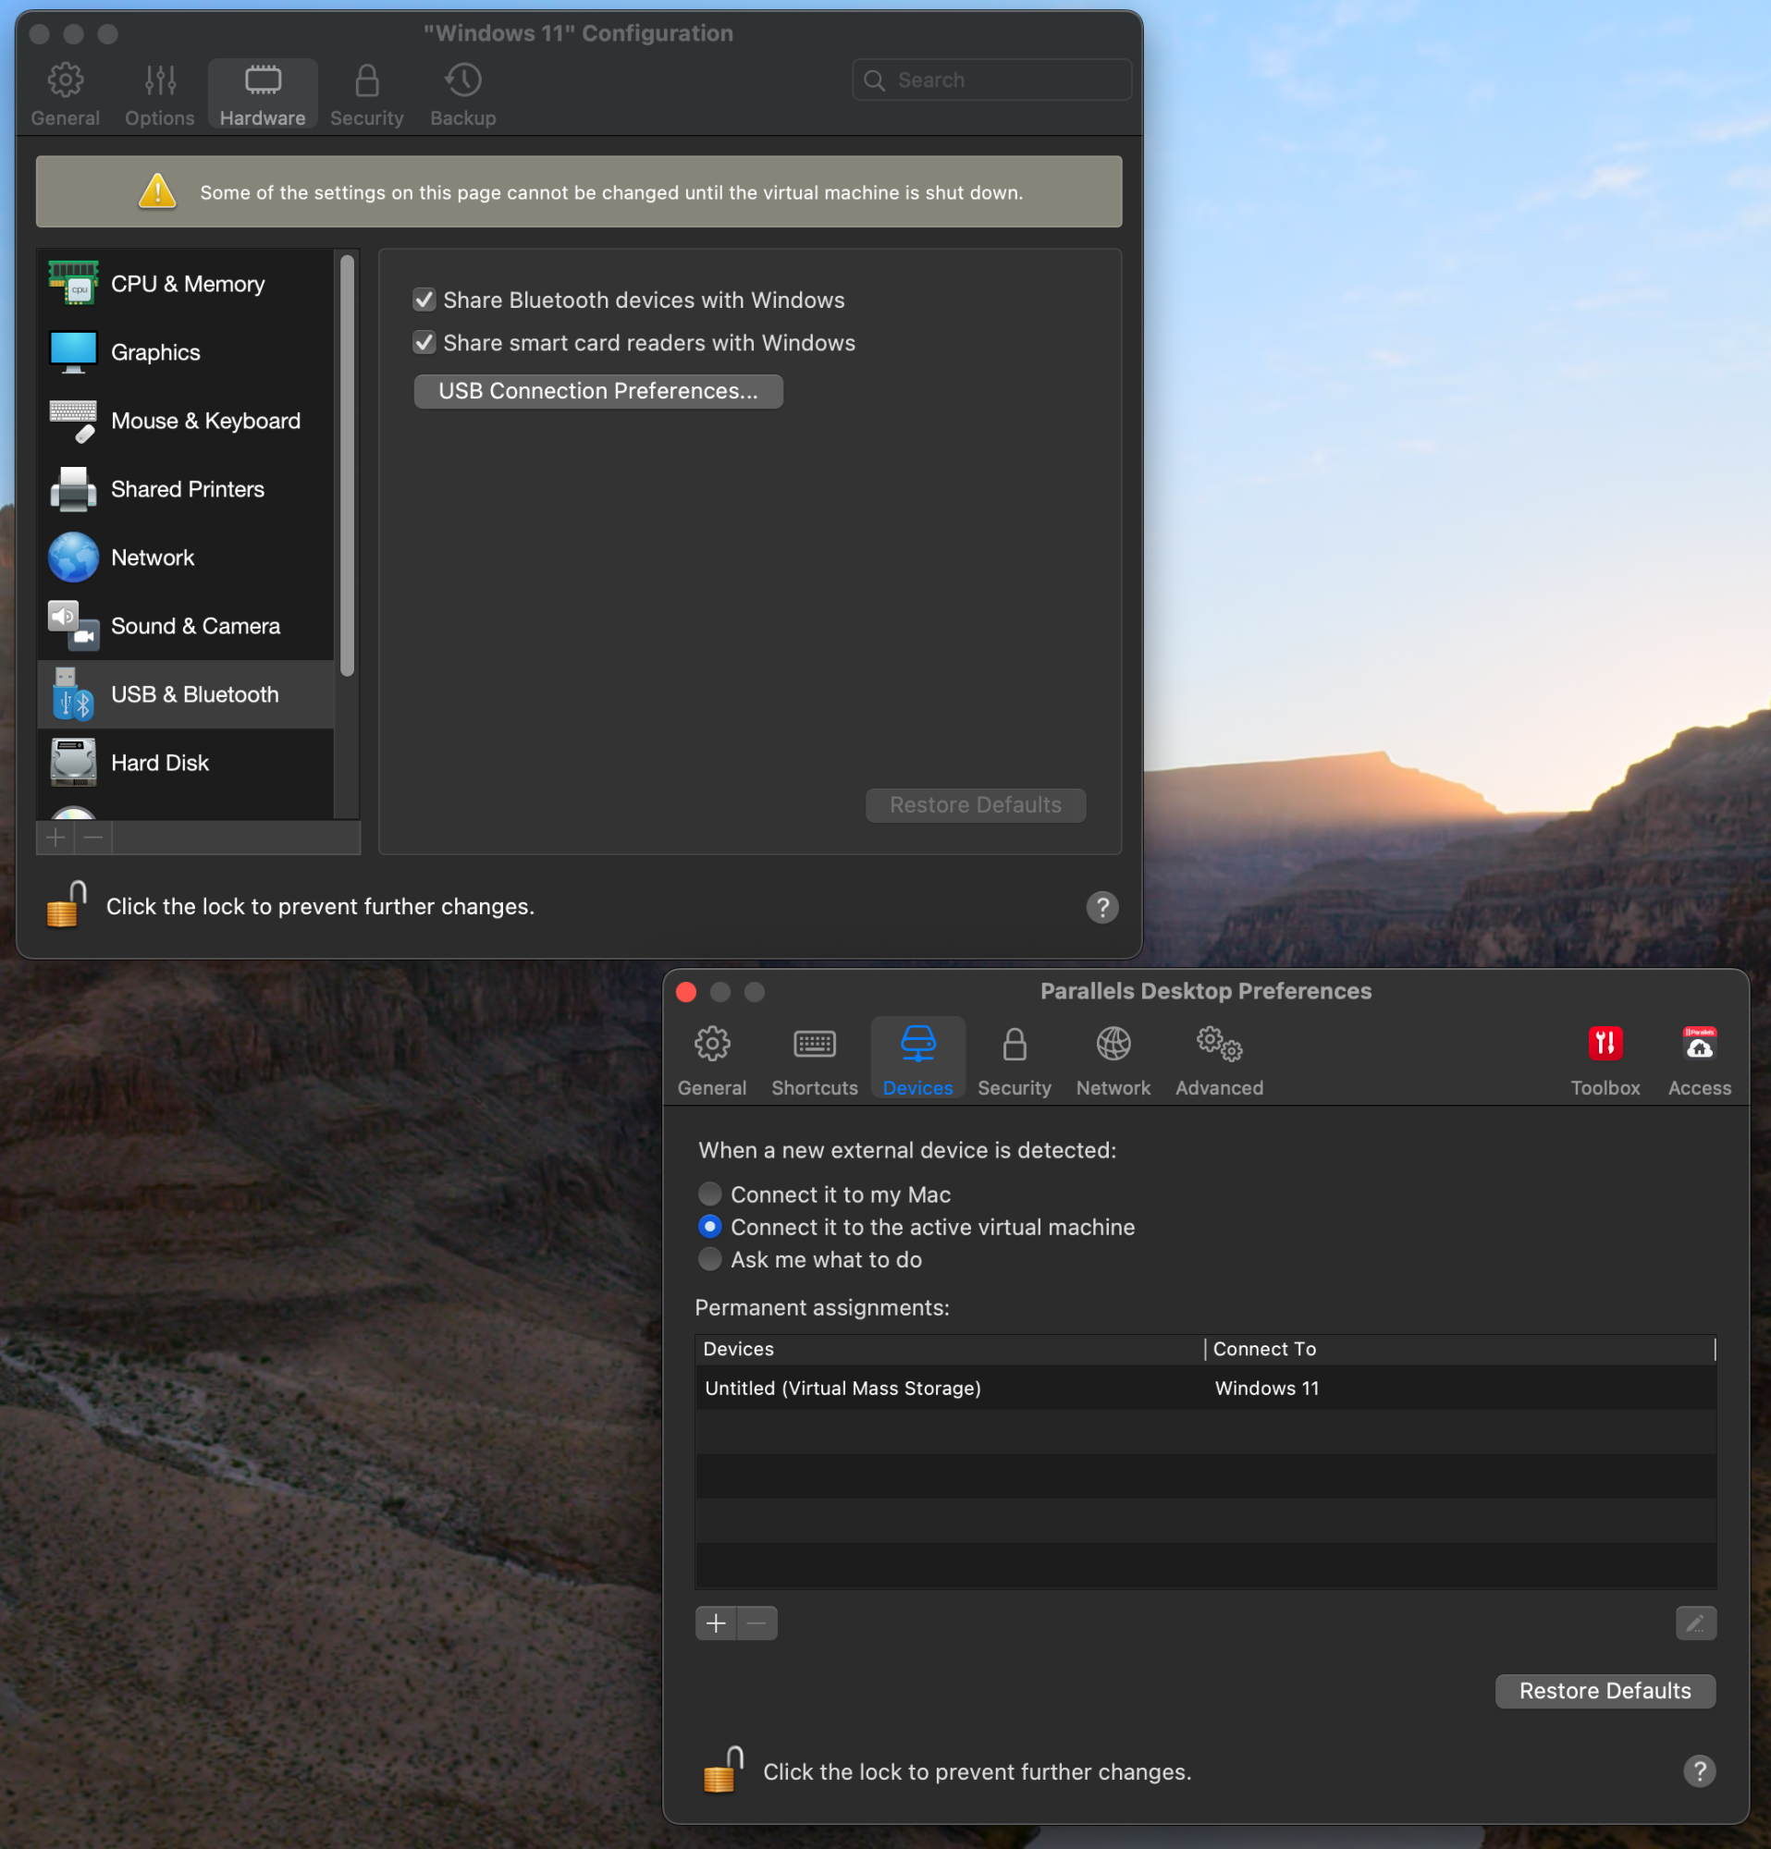Select Graphics in hardware list

pyautogui.click(x=186, y=352)
